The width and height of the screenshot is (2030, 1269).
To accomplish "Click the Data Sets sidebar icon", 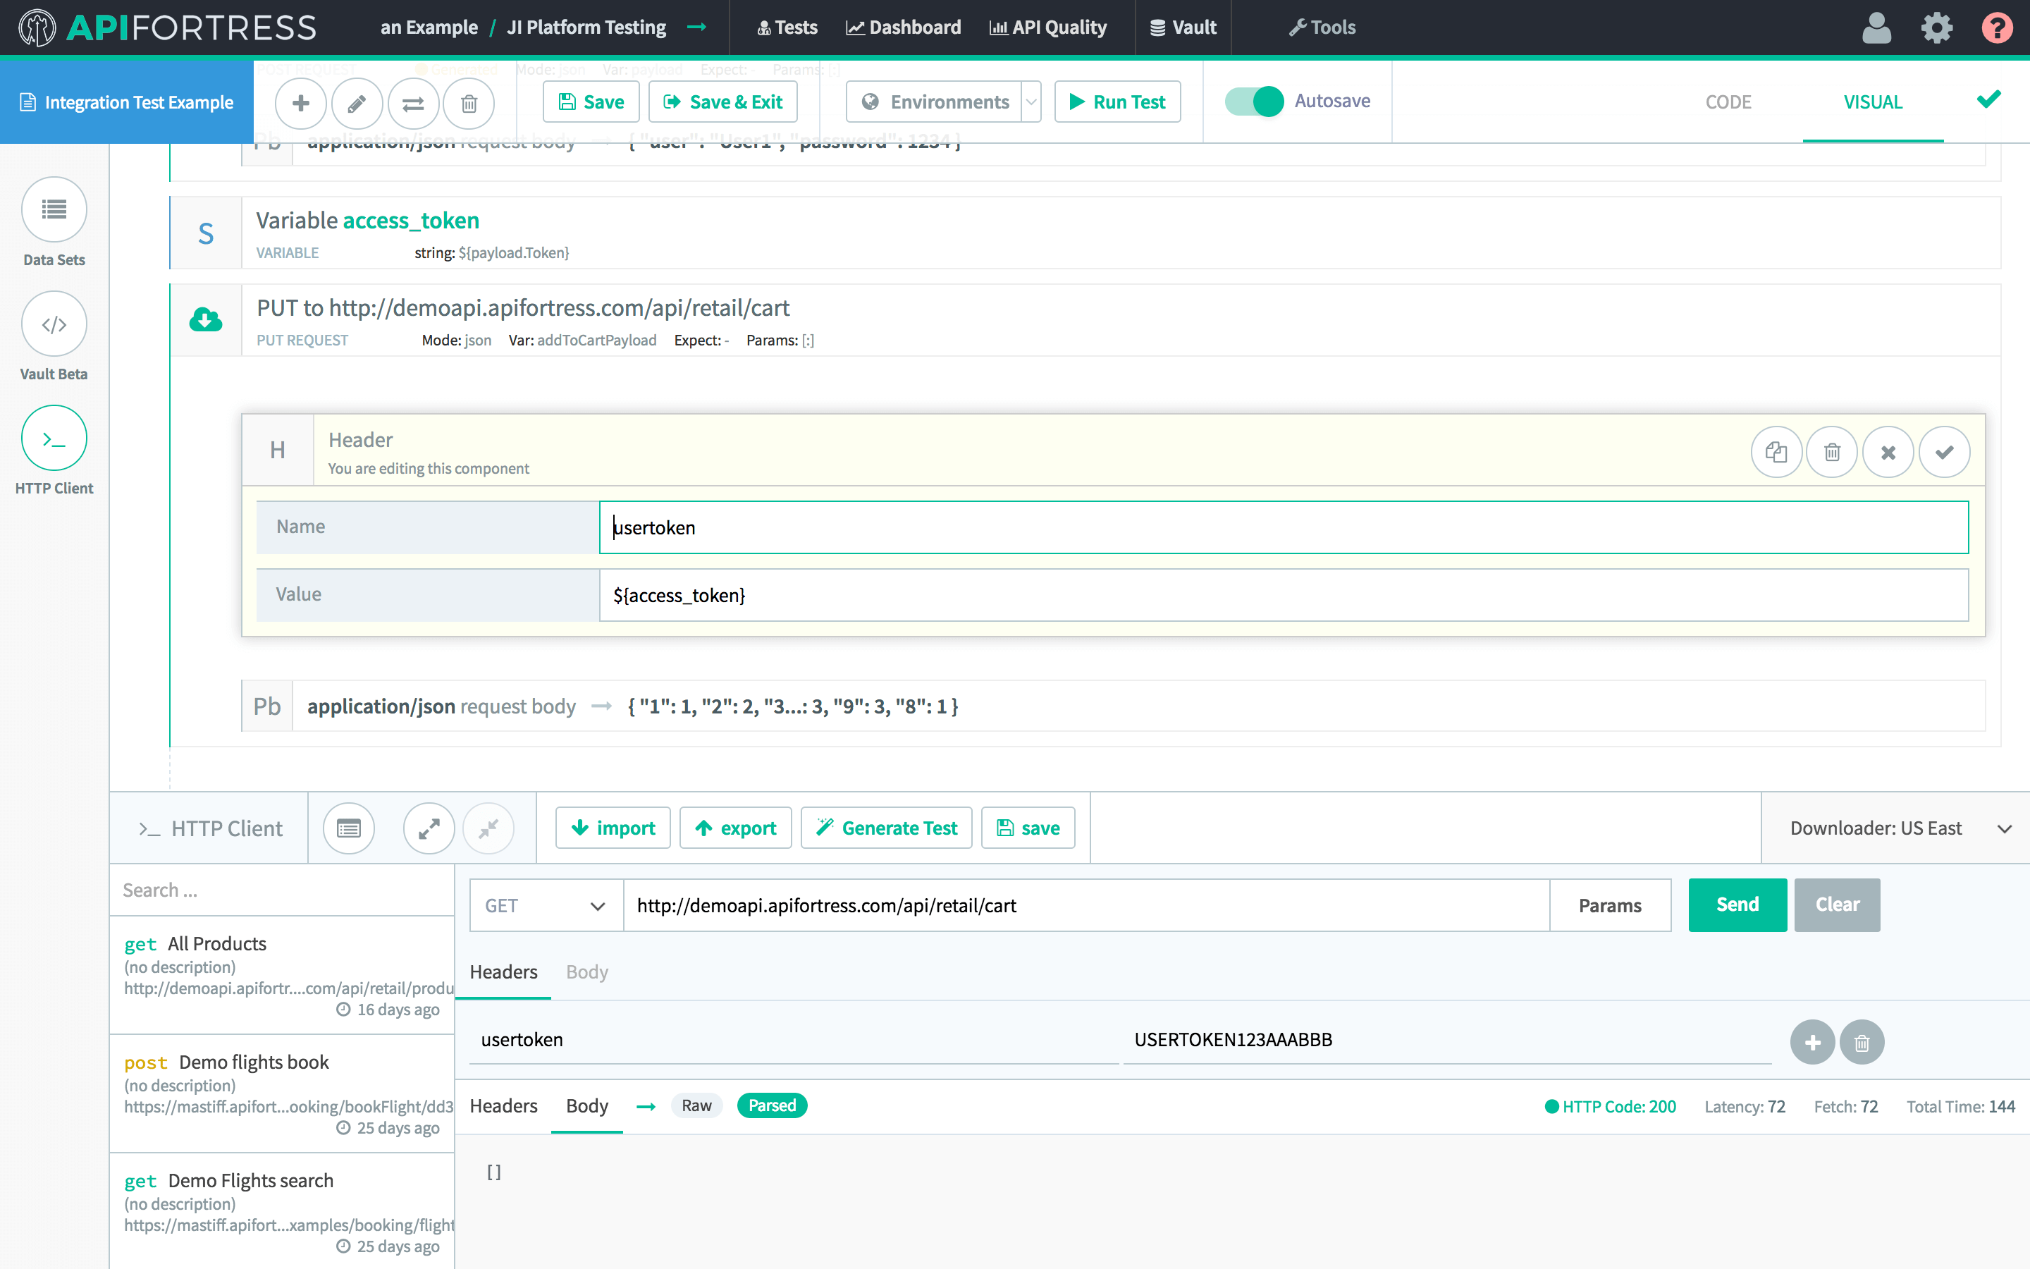I will [54, 209].
